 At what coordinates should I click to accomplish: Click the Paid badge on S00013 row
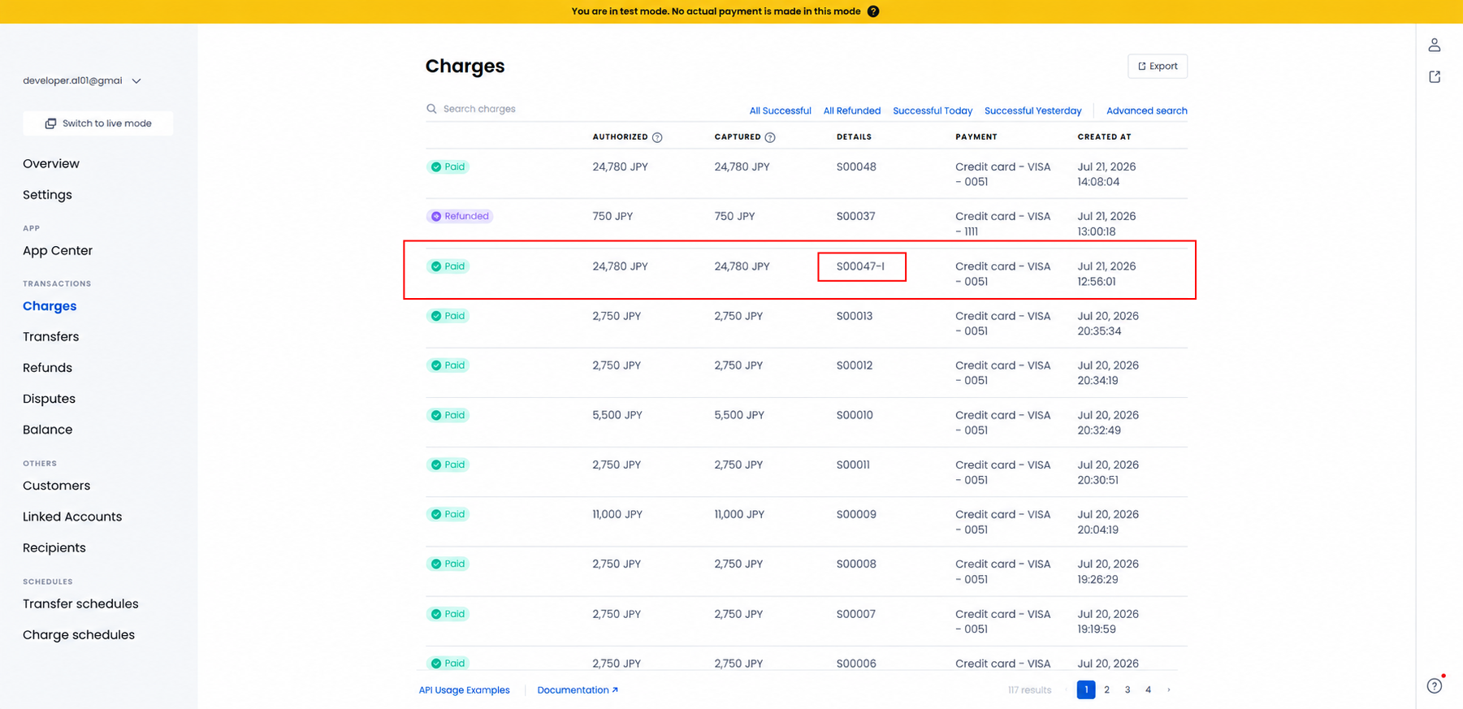click(448, 316)
